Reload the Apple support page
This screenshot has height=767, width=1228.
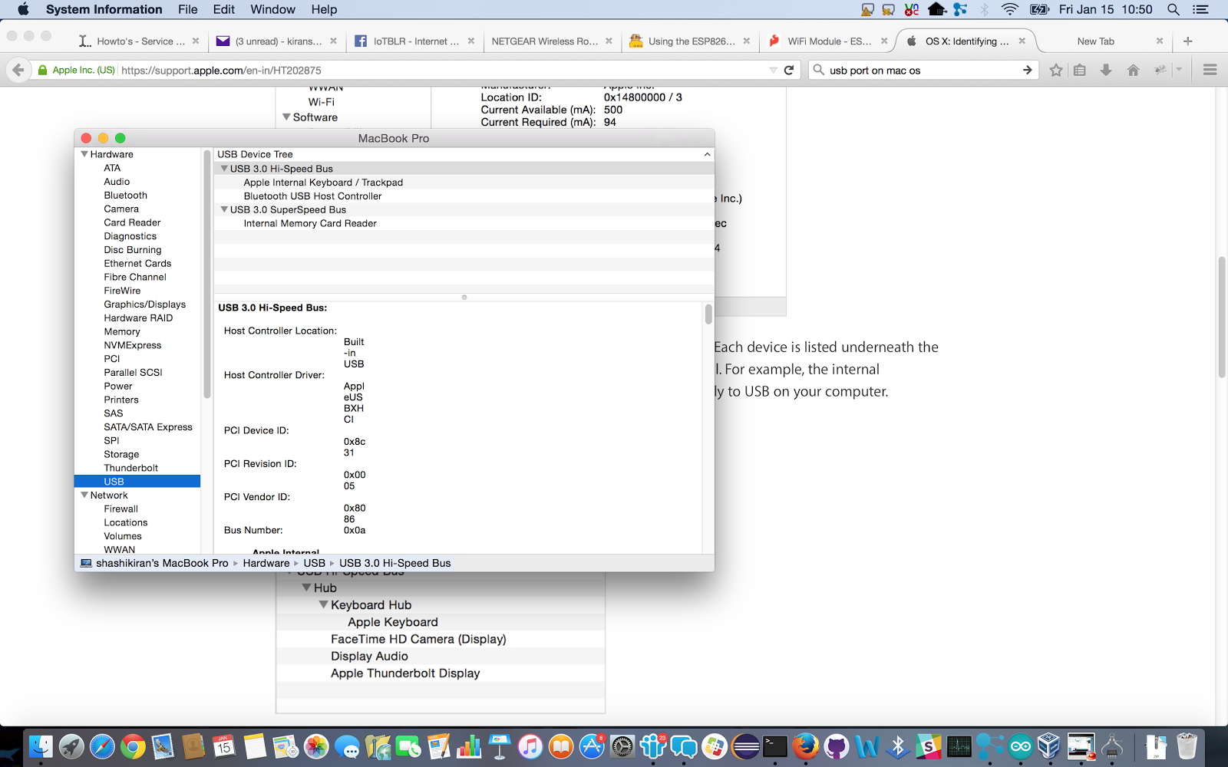coord(789,70)
